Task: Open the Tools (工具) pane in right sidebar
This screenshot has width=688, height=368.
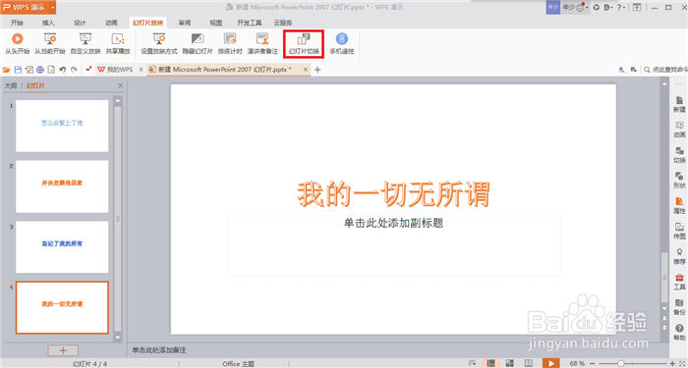Action: pos(679,283)
